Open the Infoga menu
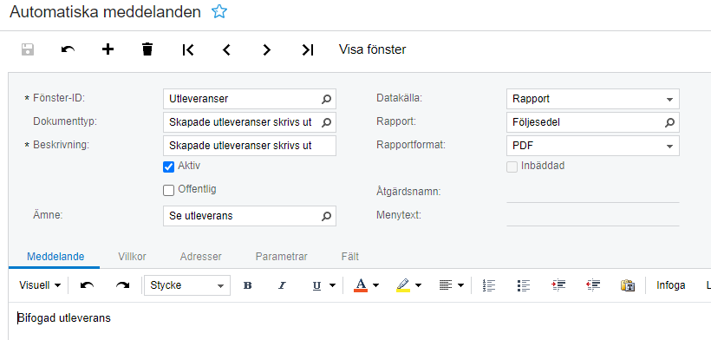 [670, 285]
